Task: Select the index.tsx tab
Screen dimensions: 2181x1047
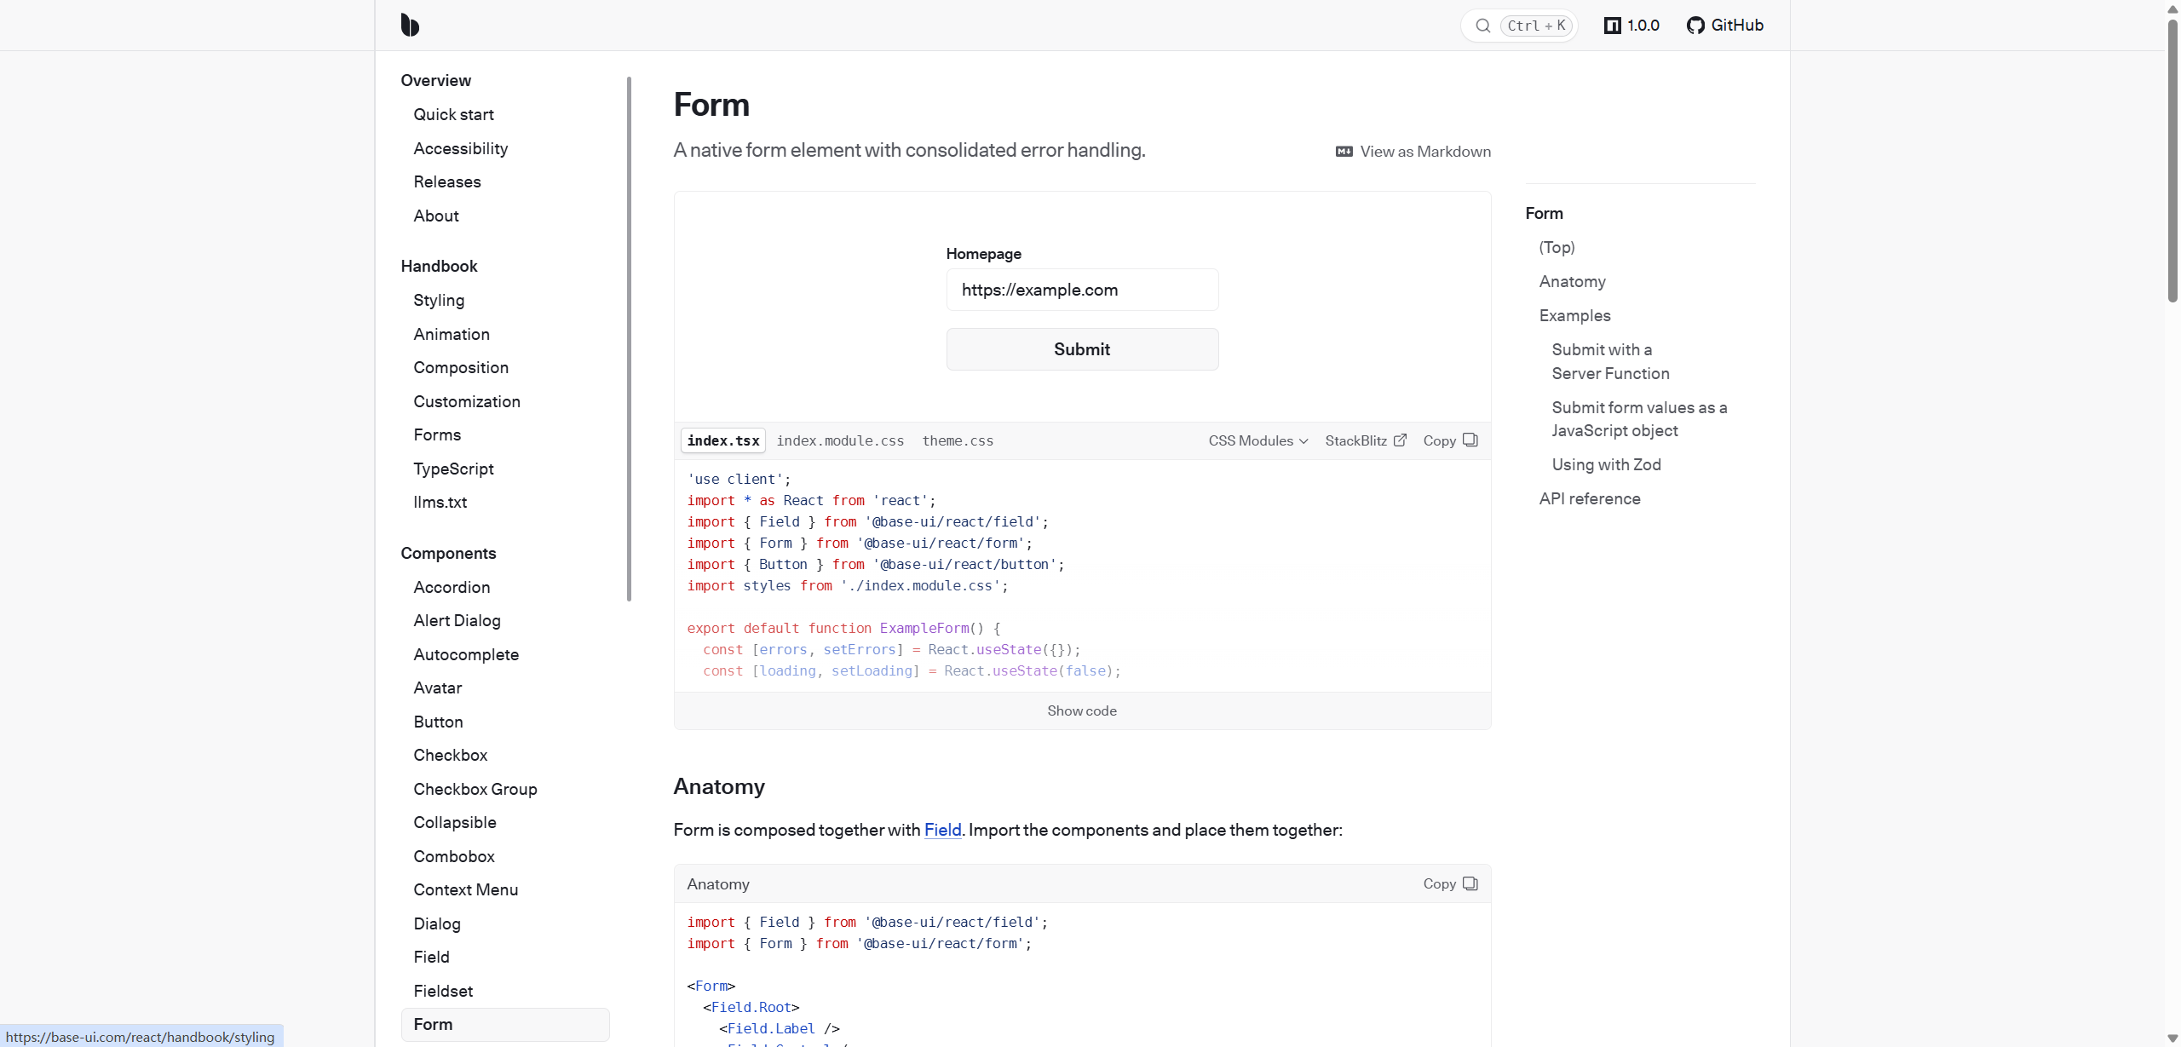Action: (723, 440)
